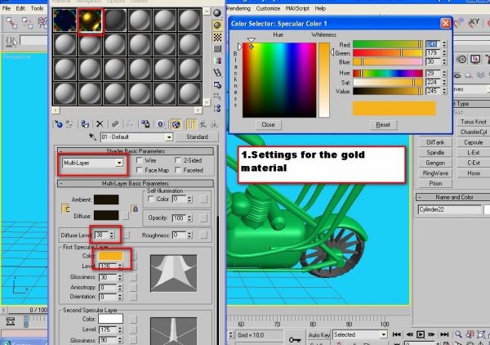This screenshot has width=490, height=345.
Task: Click the Zoom magnifier viewport icon
Action: coord(458,334)
